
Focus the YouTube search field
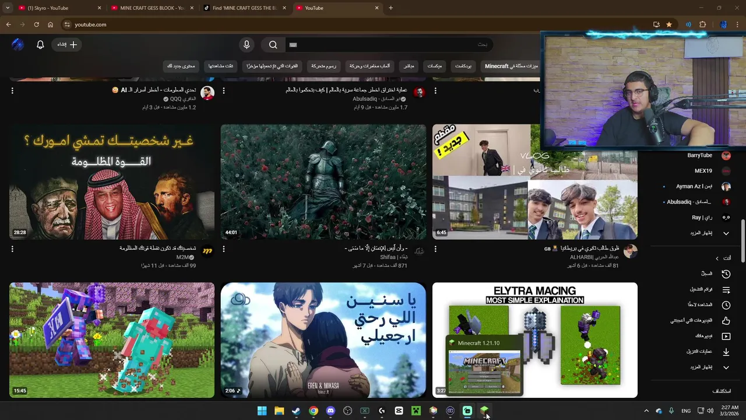[388, 44]
